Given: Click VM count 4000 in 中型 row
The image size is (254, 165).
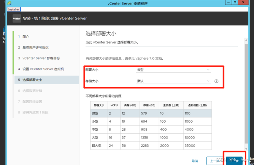Looking at the screenshot, I should click(189, 130).
